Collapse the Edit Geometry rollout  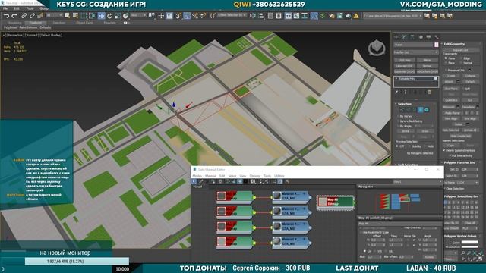(x=454, y=44)
